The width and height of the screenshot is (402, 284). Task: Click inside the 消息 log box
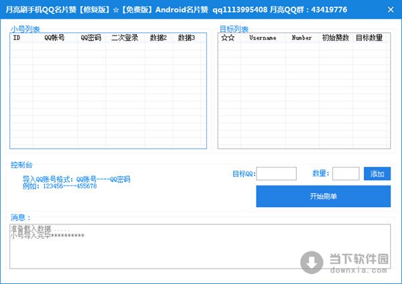point(200,246)
